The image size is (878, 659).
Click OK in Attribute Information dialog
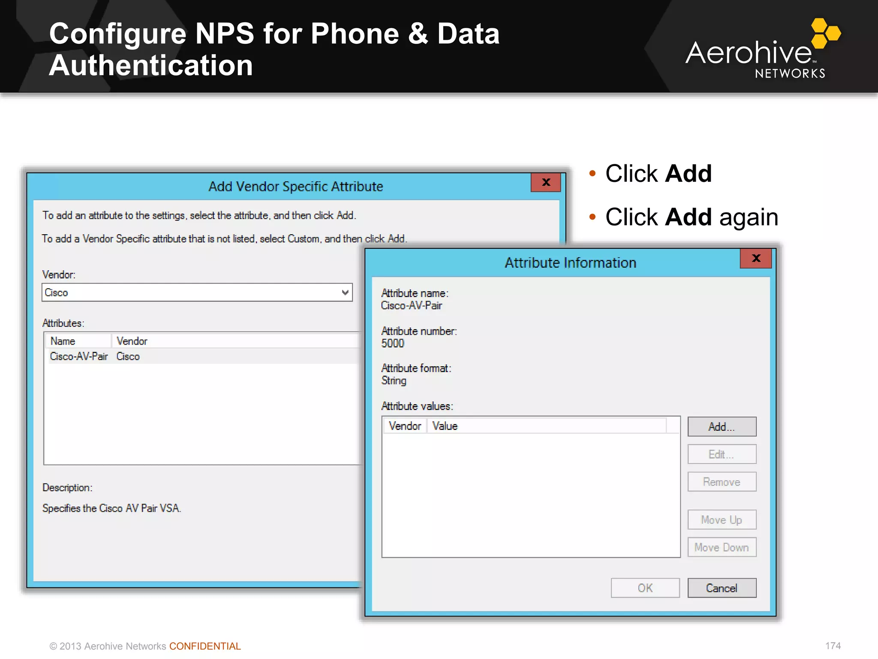(645, 588)
